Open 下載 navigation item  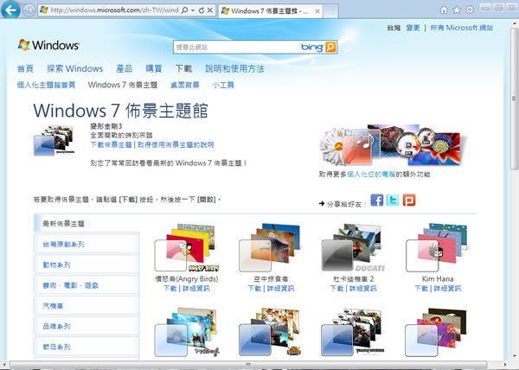(183, 69)
